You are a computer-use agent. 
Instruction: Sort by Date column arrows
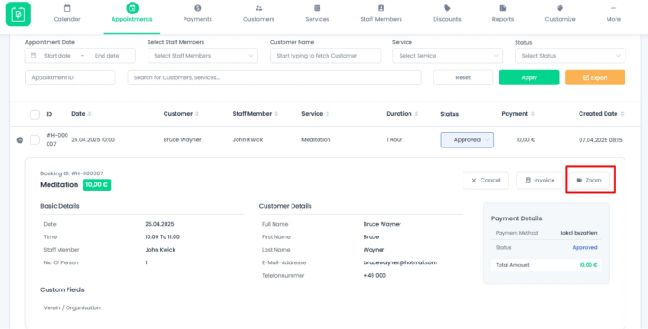(x=90, y=114)
